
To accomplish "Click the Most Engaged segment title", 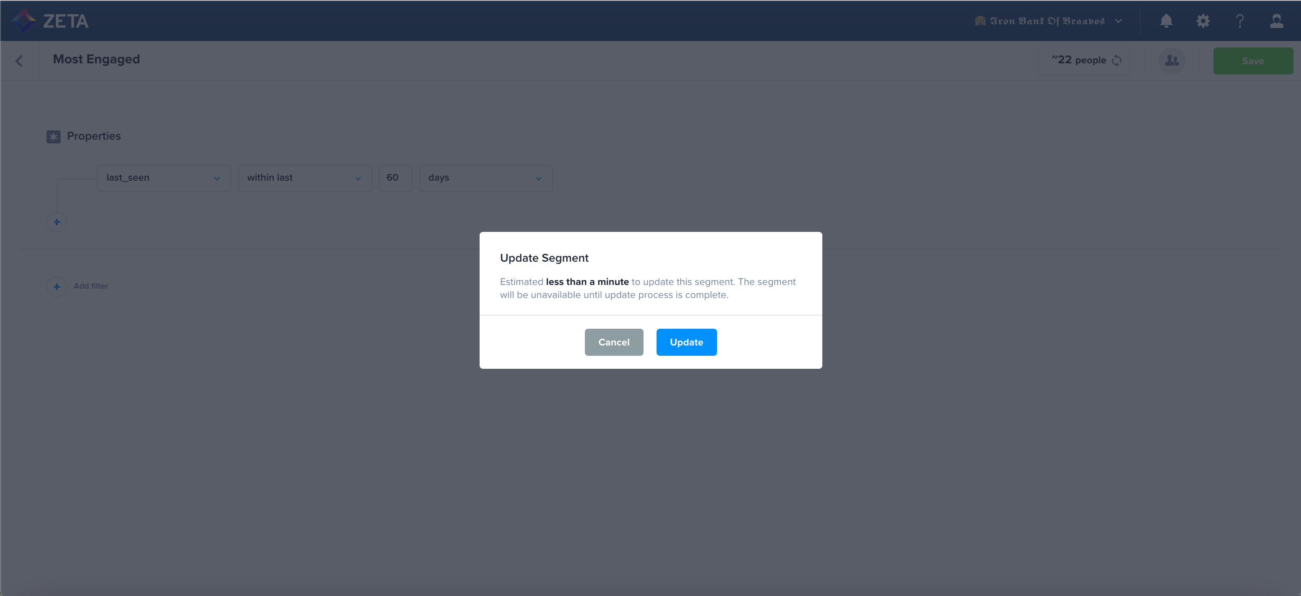I will click(96, 60).
